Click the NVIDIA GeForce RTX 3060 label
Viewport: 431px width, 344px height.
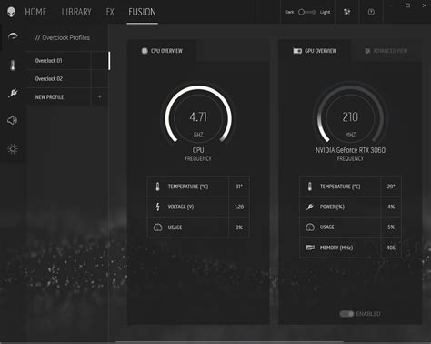point(350,150)
